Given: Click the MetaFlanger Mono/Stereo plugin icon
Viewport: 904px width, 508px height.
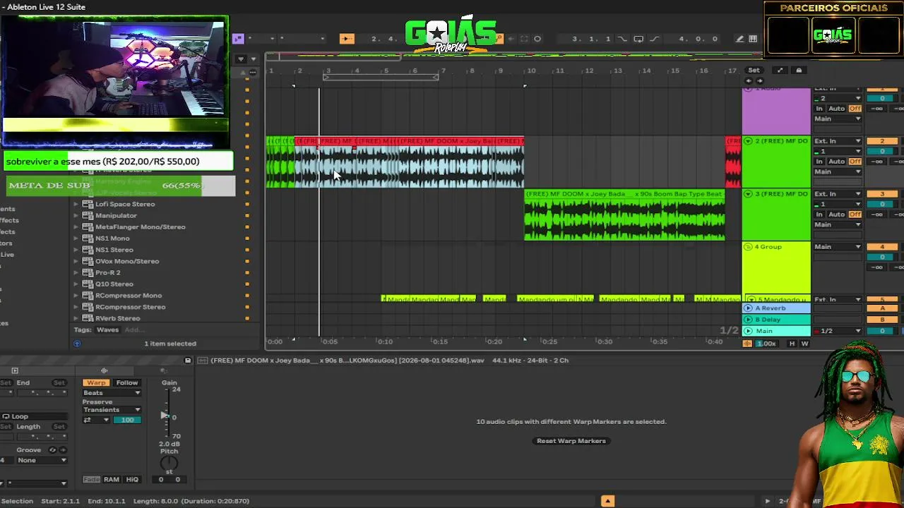Looking at the screenshot, I should [x=88, y=226].
